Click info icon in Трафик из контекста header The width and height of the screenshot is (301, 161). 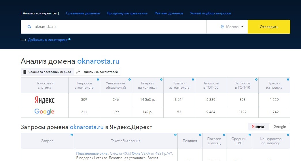[193, 79]
